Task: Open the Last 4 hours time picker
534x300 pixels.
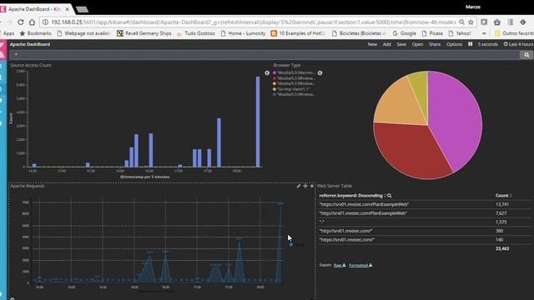Action: [518, 44]
